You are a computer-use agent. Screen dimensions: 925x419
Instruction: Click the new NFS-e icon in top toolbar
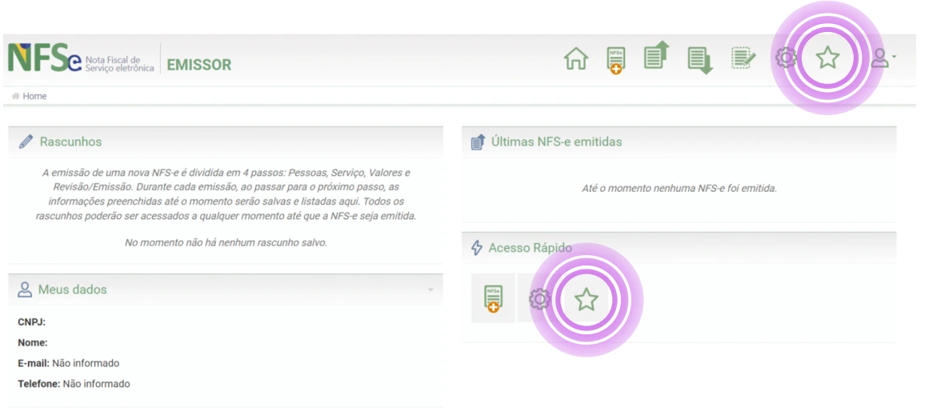[x=616, y=60]
